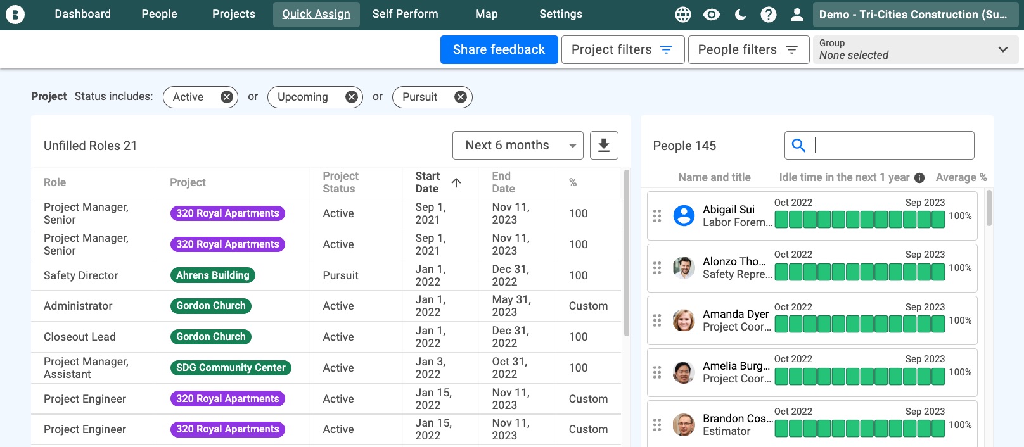
Task: Open the People tab
Action: tap(159, 14)
